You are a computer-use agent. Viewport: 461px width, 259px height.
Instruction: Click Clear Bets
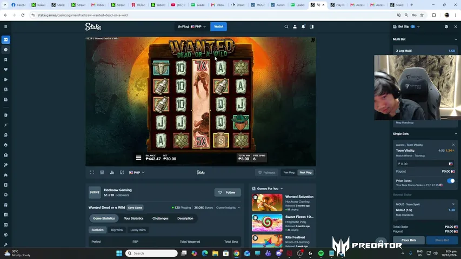click(x=409, y=240)
